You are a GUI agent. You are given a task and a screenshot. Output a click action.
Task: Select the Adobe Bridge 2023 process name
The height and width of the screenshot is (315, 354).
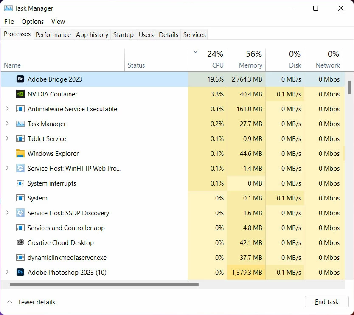pyautogui.click(x=55, y=79)
